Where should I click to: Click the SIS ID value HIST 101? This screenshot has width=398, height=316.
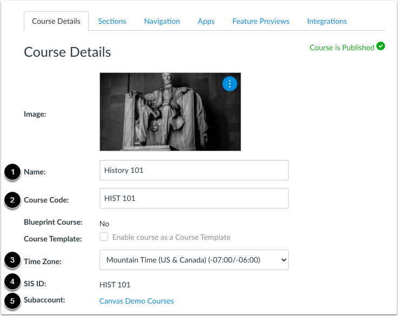(115, 285)
